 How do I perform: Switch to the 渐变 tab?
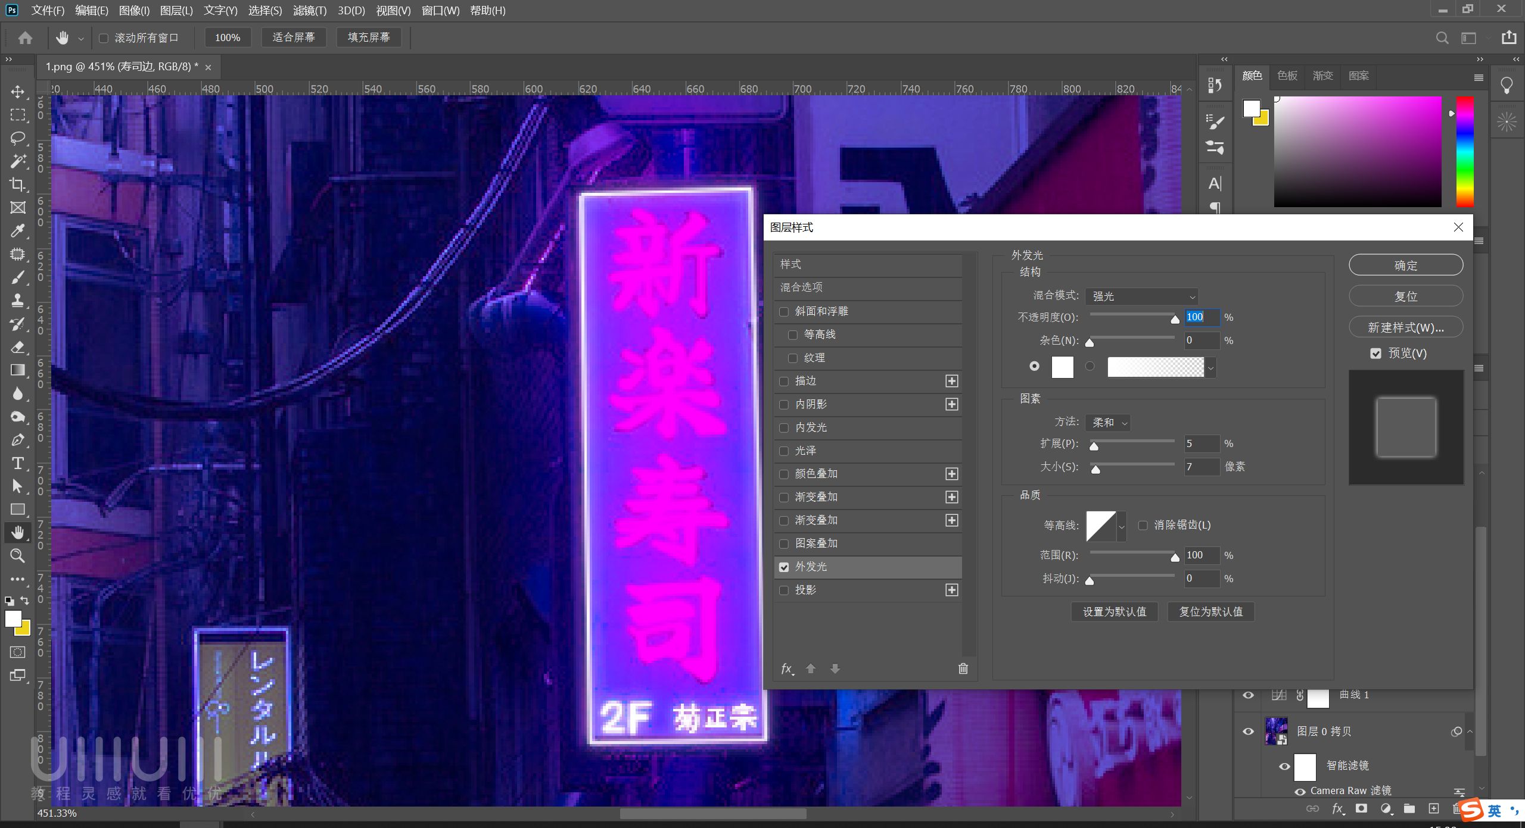point(1322,76)
